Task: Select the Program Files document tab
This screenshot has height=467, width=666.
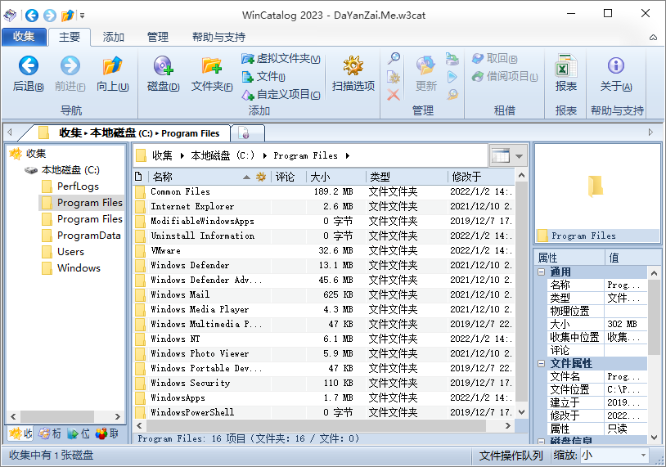Action: coord(128,132)
